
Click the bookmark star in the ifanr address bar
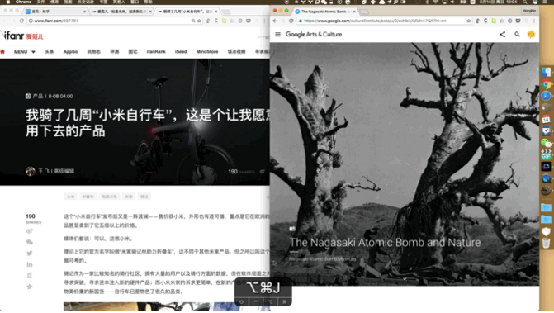(x=199, y=21)
